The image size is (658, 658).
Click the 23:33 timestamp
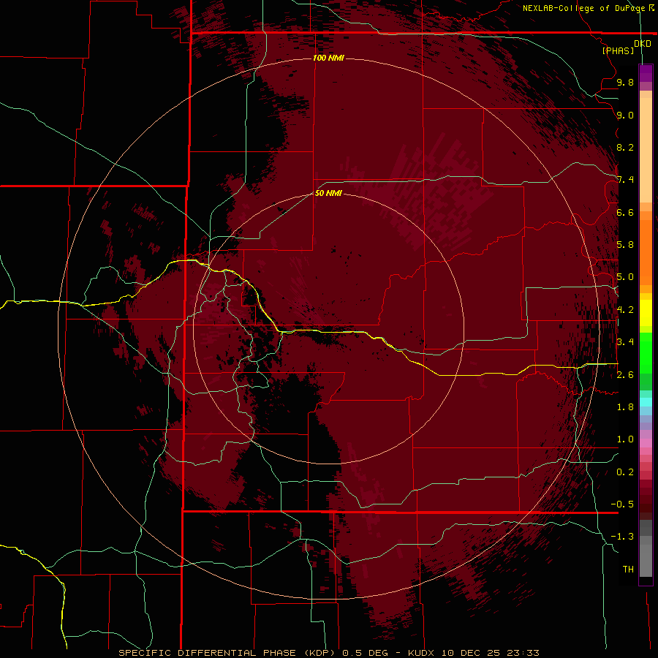click(x=523, y=653)
